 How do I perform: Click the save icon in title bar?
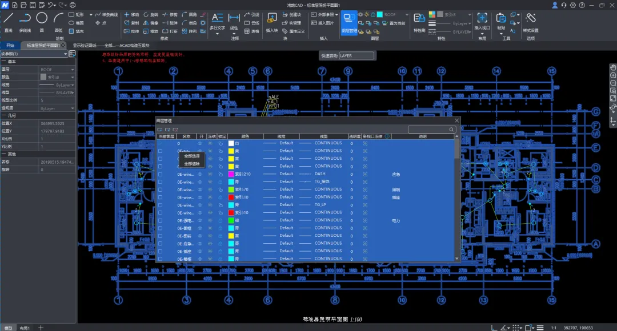33,5
